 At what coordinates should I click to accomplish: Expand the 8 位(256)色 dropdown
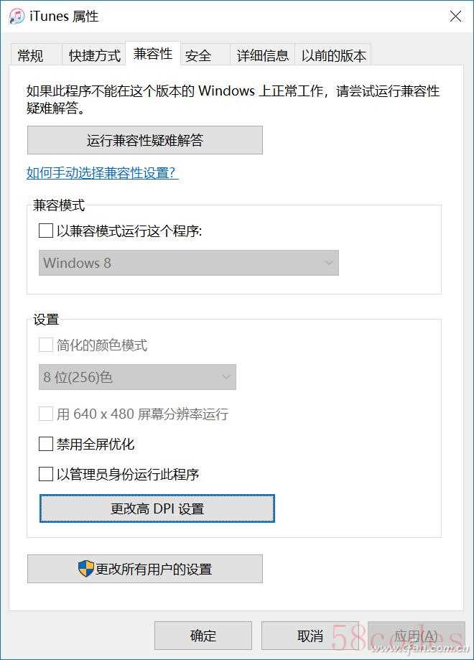click(136, 377)
